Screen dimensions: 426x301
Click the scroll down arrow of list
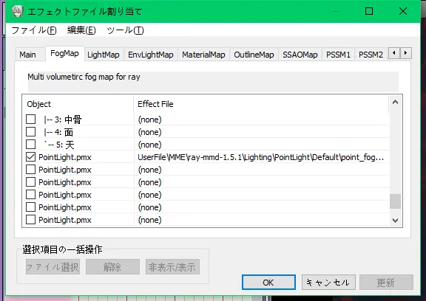[395, 221]
